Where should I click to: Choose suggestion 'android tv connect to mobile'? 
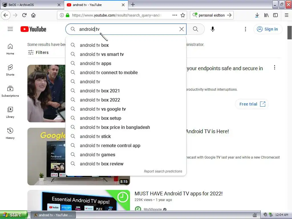pos(126,72)
